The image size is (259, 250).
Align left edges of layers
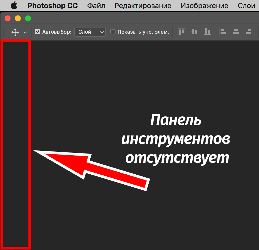(x=223, y=32)
